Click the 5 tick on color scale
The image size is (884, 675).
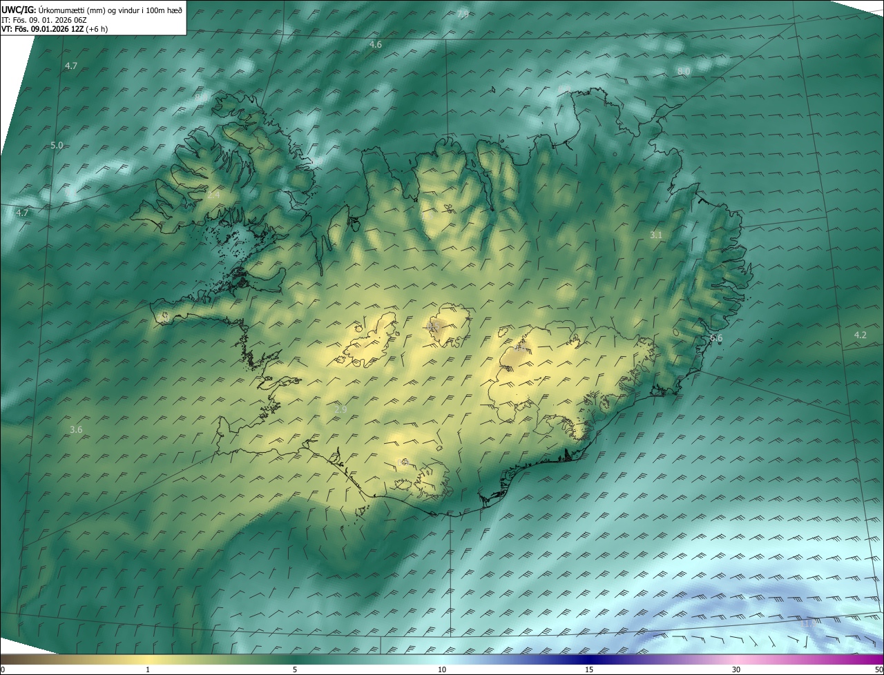(x=295, y=670)
